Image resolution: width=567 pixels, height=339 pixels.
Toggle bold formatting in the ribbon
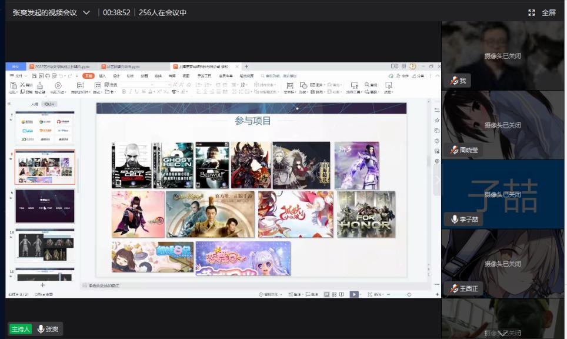point(124,92)
